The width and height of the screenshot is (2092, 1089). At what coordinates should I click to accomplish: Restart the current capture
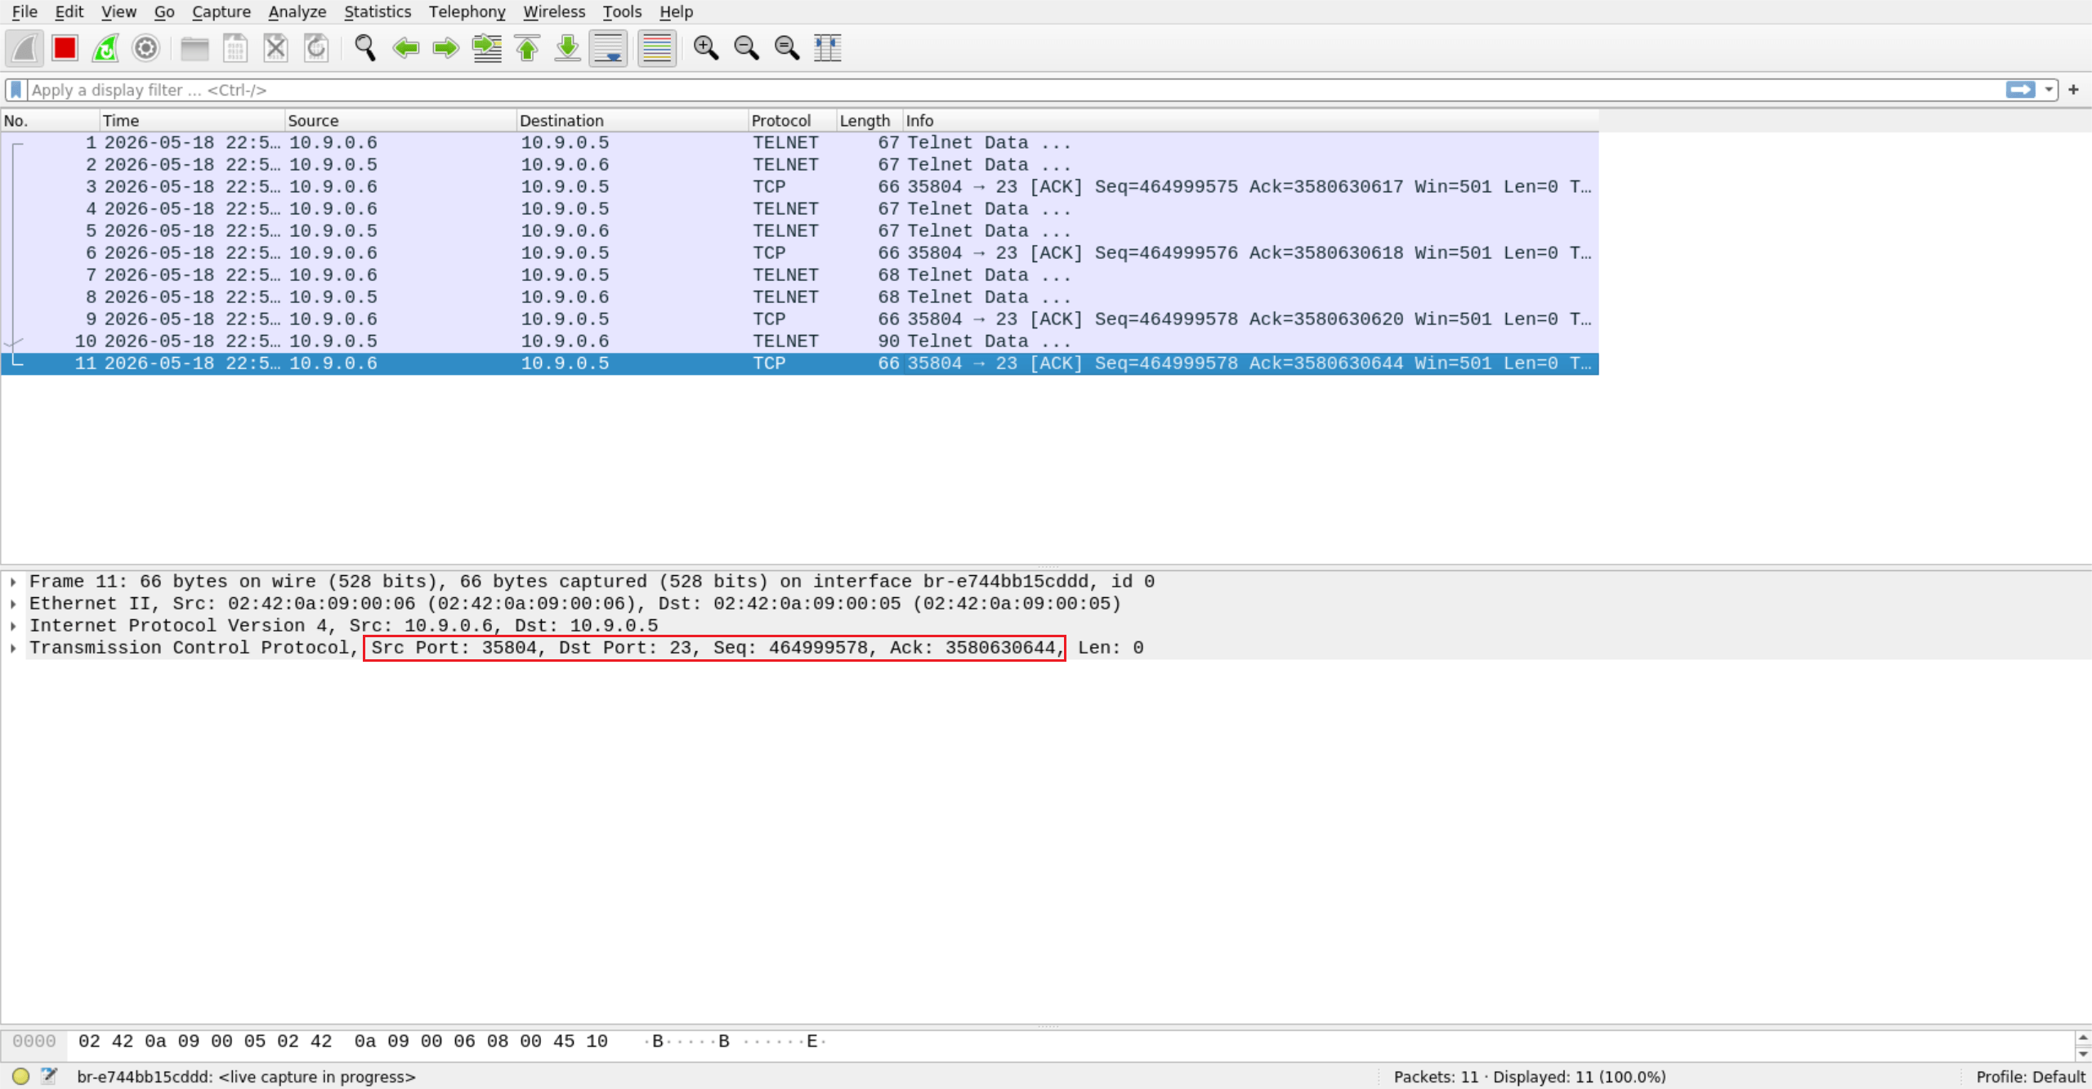click(x=105, y=48)
